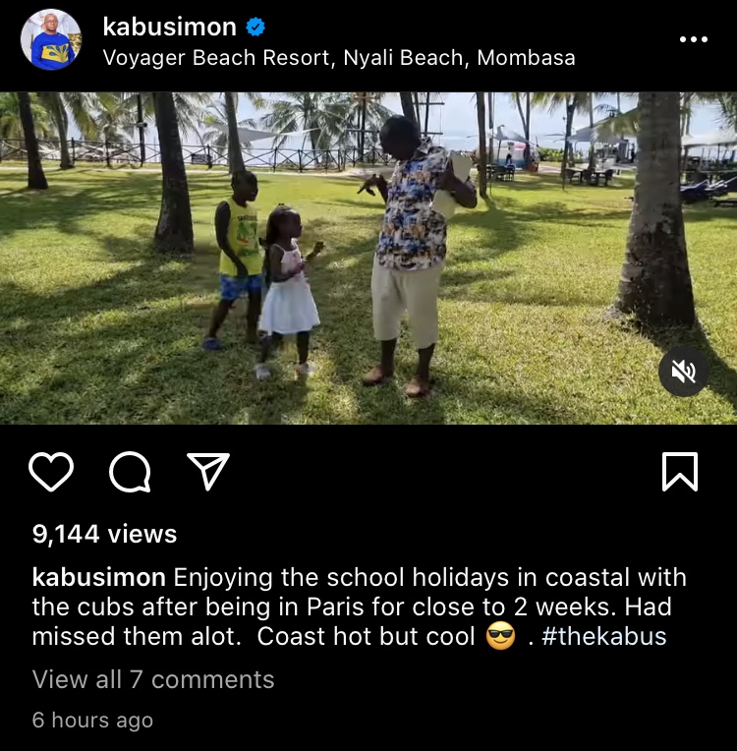Tap the boy in yellow vest in video
Screen dimensions: 737x751
pos(235,259)
